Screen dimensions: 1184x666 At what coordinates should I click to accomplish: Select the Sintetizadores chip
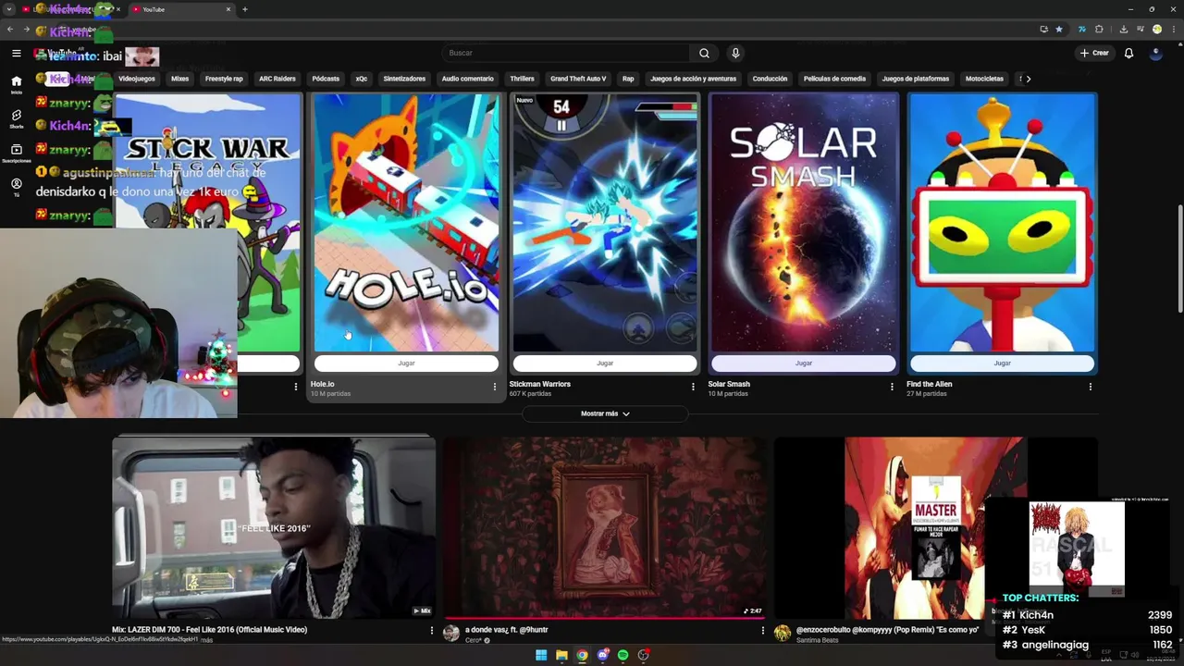404,79
